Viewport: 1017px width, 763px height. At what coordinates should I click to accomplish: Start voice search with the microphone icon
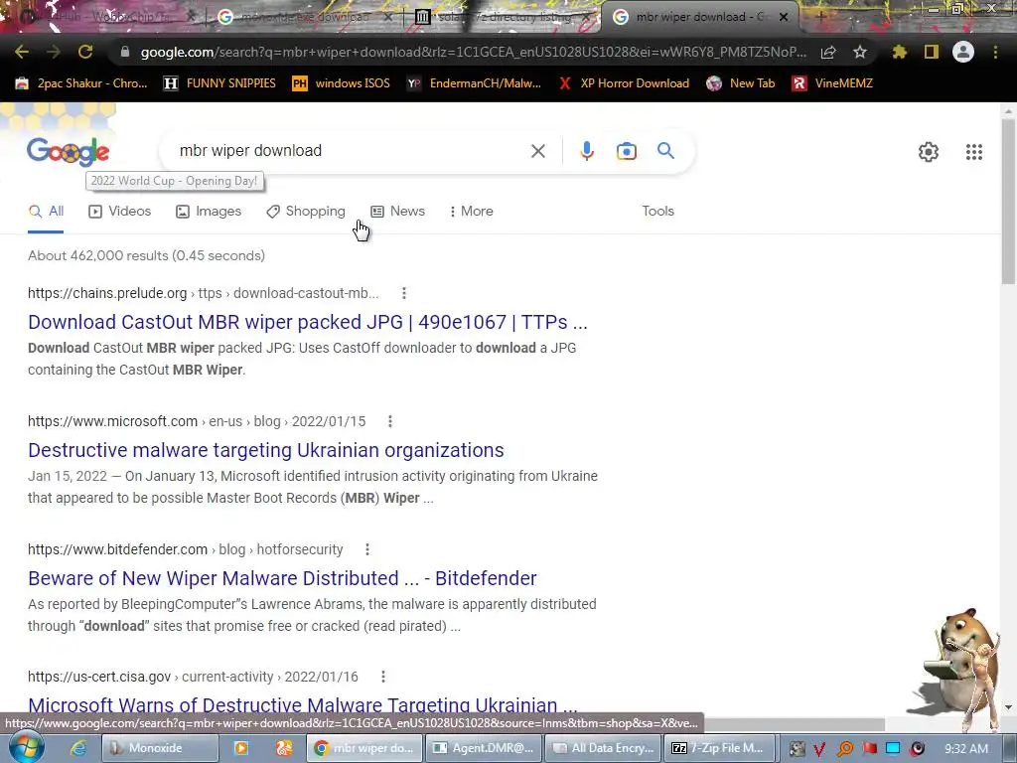pos(587,151)
